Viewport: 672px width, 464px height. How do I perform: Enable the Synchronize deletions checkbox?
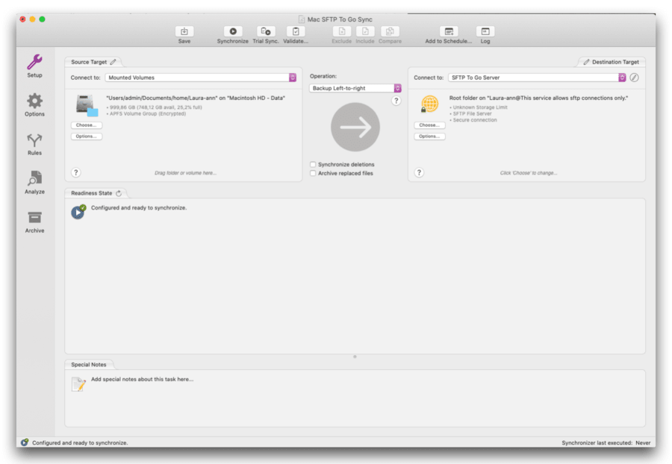click(x=312, y=164)
